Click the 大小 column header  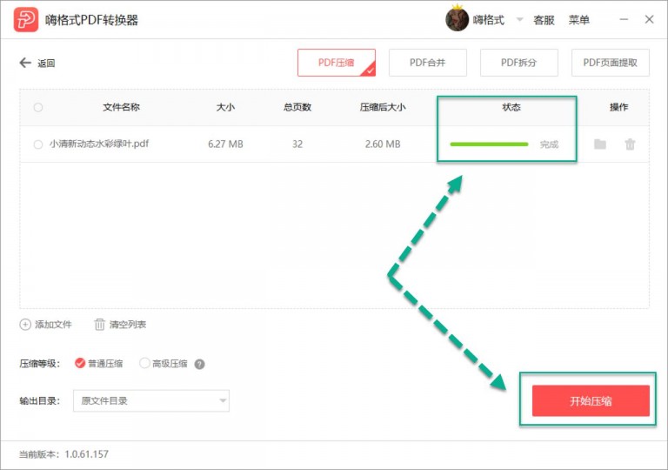(225, 107)
